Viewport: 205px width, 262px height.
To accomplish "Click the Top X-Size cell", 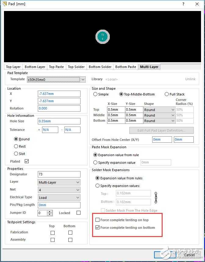I will (116, 110).
